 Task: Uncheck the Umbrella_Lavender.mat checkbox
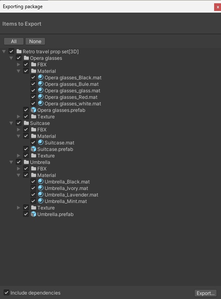pos(33,194)
